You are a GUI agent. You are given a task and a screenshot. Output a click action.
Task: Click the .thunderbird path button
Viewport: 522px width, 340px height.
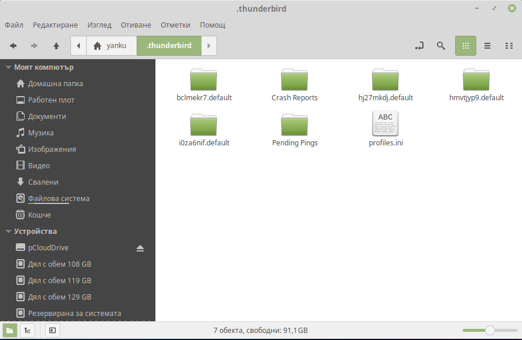tap(169, 46)
